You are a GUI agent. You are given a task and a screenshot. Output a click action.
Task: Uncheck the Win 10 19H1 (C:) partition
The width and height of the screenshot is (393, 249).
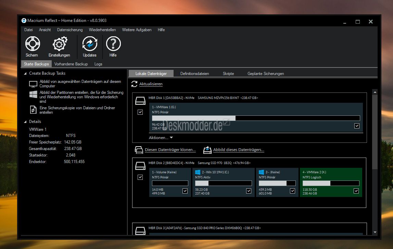click(x=249, y=191)
